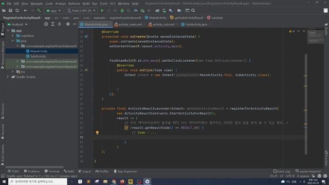
Task: Collapse the first com.example.registerforactivityresult package
Action: pos(17,46)
